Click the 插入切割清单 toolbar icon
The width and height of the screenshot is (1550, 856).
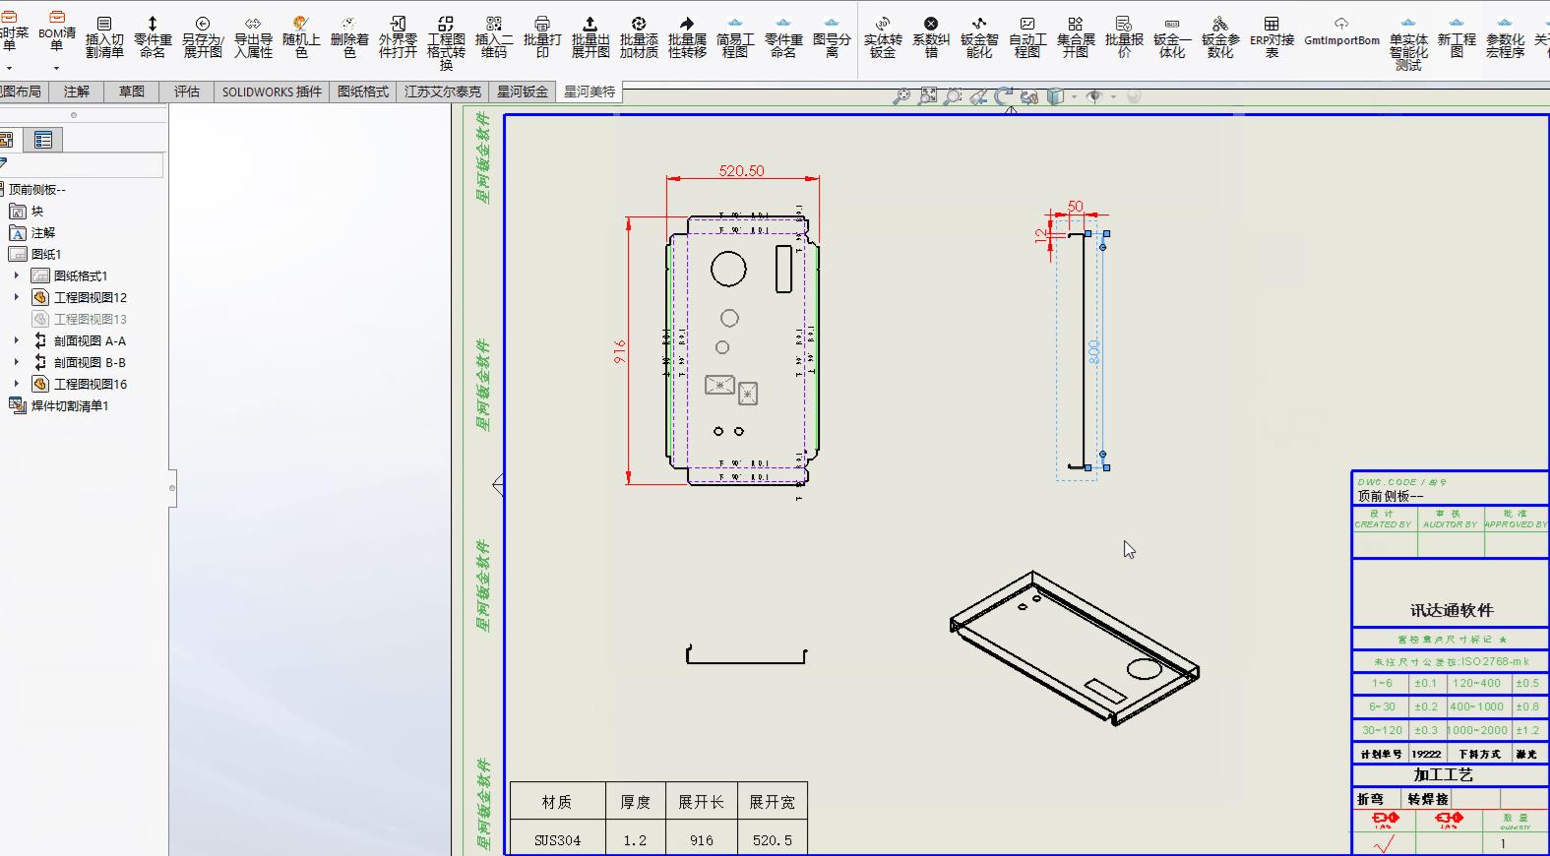coord(104,36)
